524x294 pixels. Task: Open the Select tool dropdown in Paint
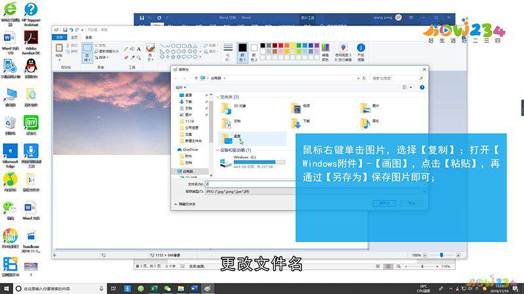coord(87,58)
